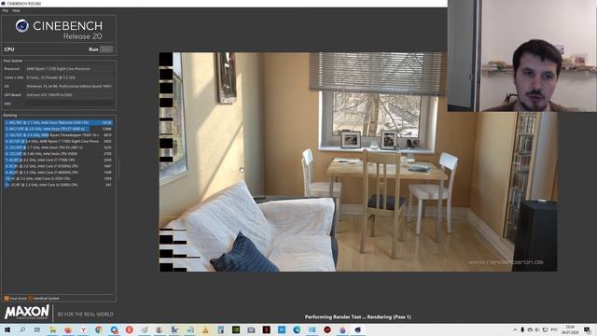Select the Intel Xeon E5-2697 v2 ranking row
The height and width of the screenshot is (336, 597).
click(x=59, y=147)
